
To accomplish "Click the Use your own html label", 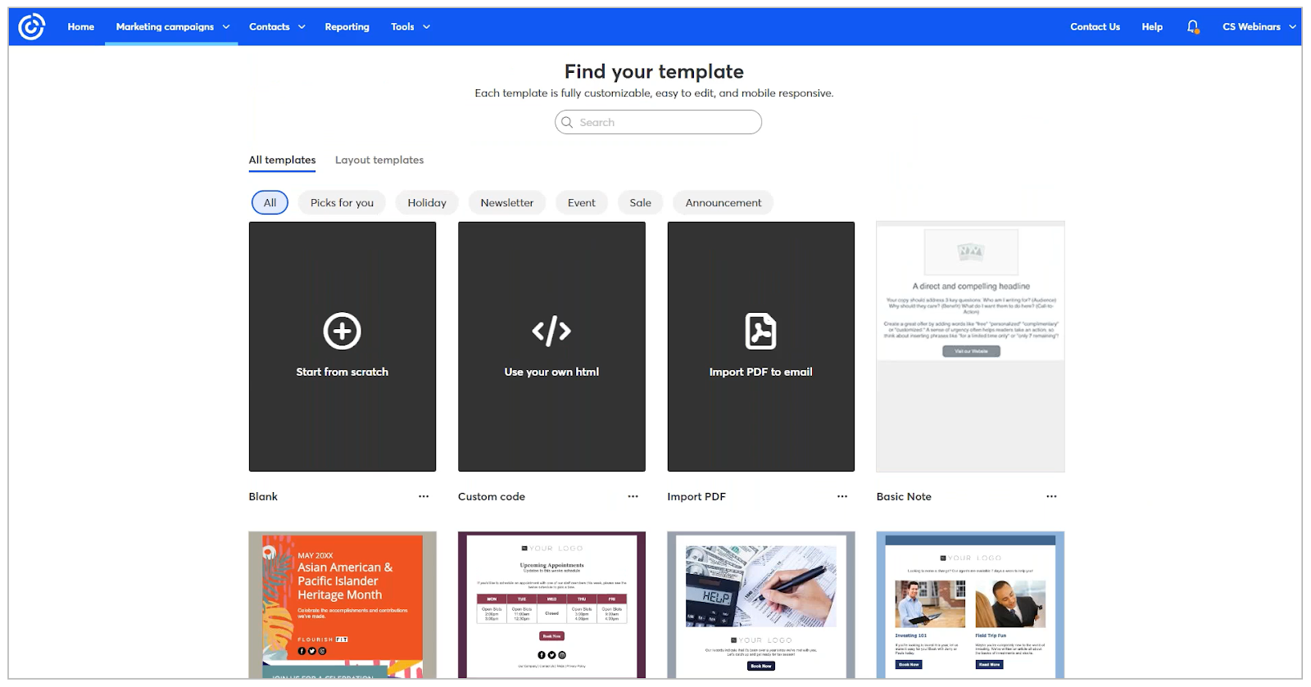I will pyautogui.click(x=551, y=372).
